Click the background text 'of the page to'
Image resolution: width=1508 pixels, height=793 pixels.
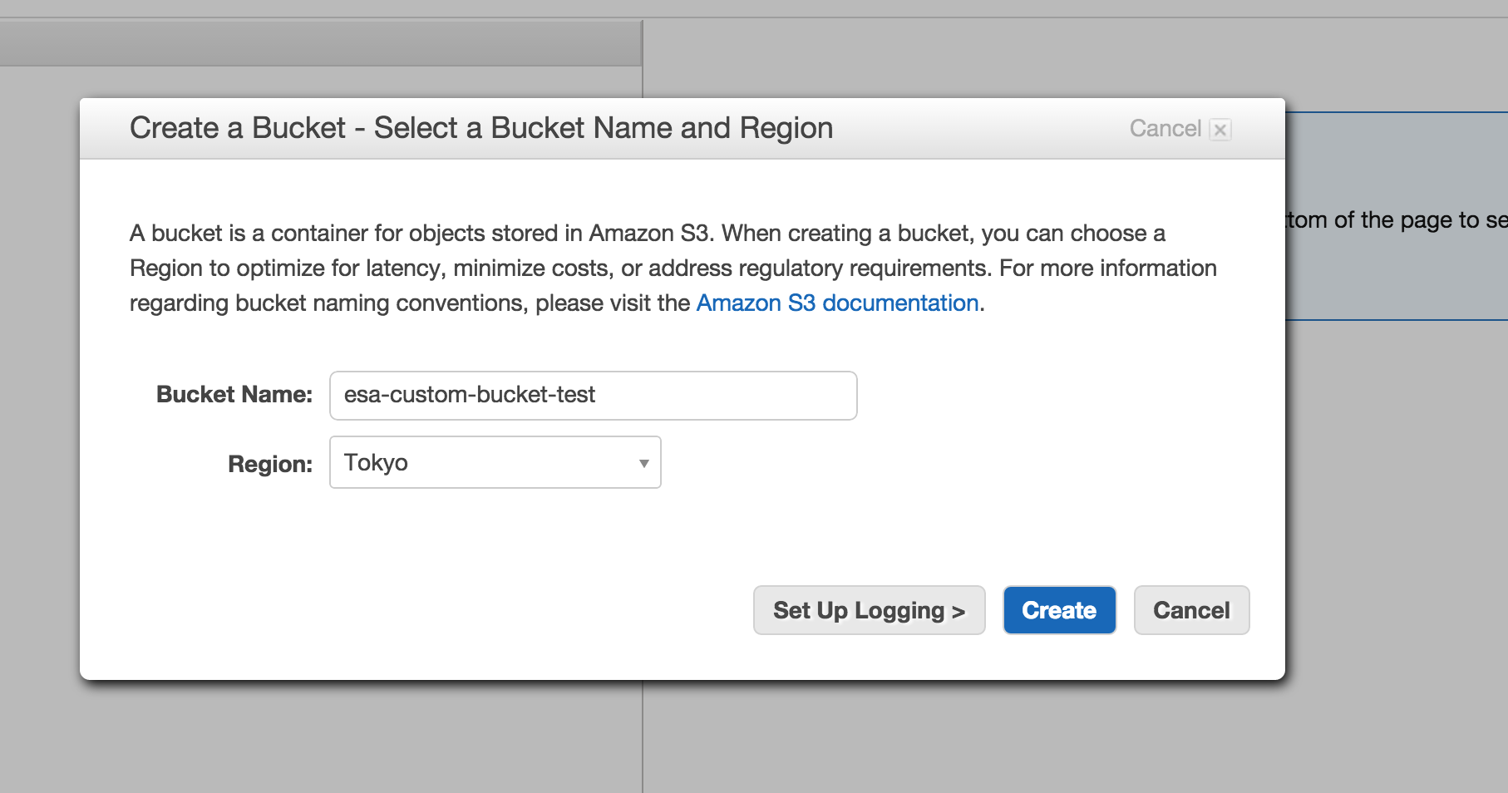[x=1407, y=220]
